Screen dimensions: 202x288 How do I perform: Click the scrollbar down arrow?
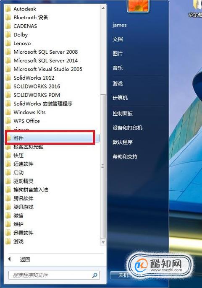(103, 242)
